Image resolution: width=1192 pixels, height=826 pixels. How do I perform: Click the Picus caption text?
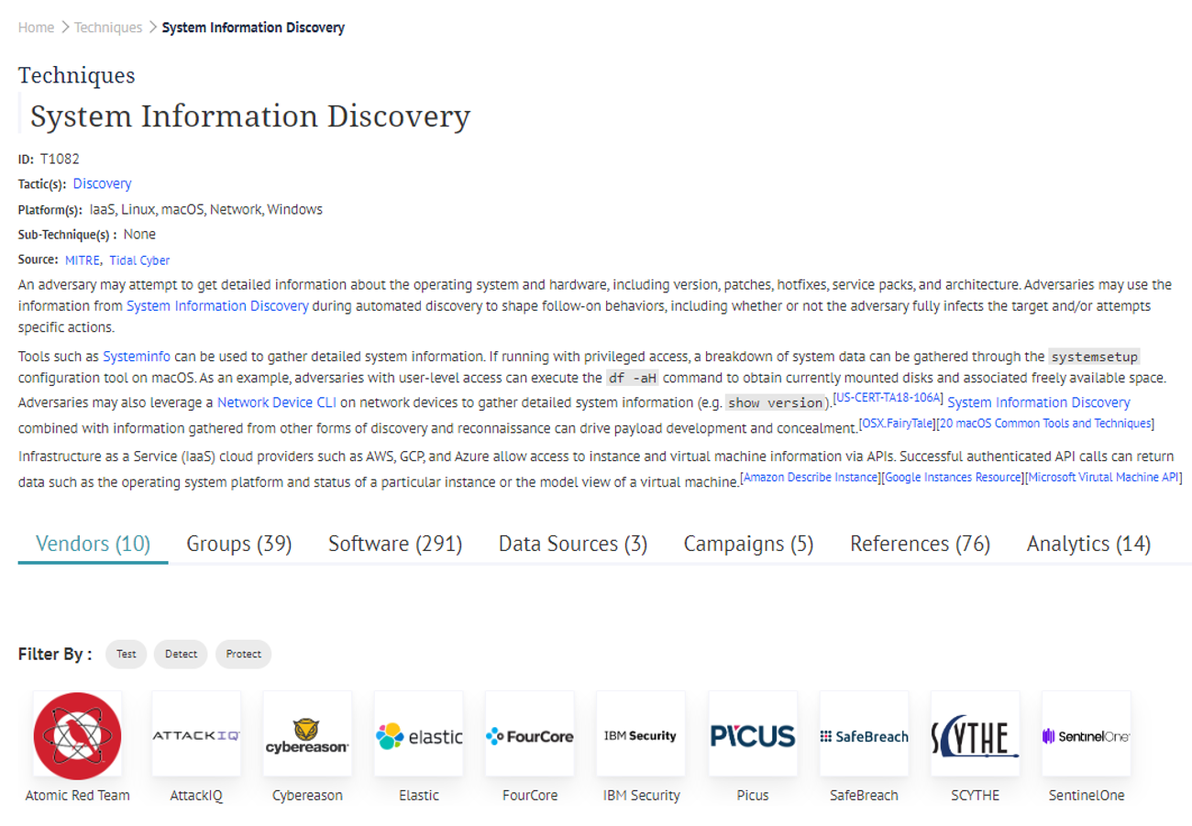(753, 796)
